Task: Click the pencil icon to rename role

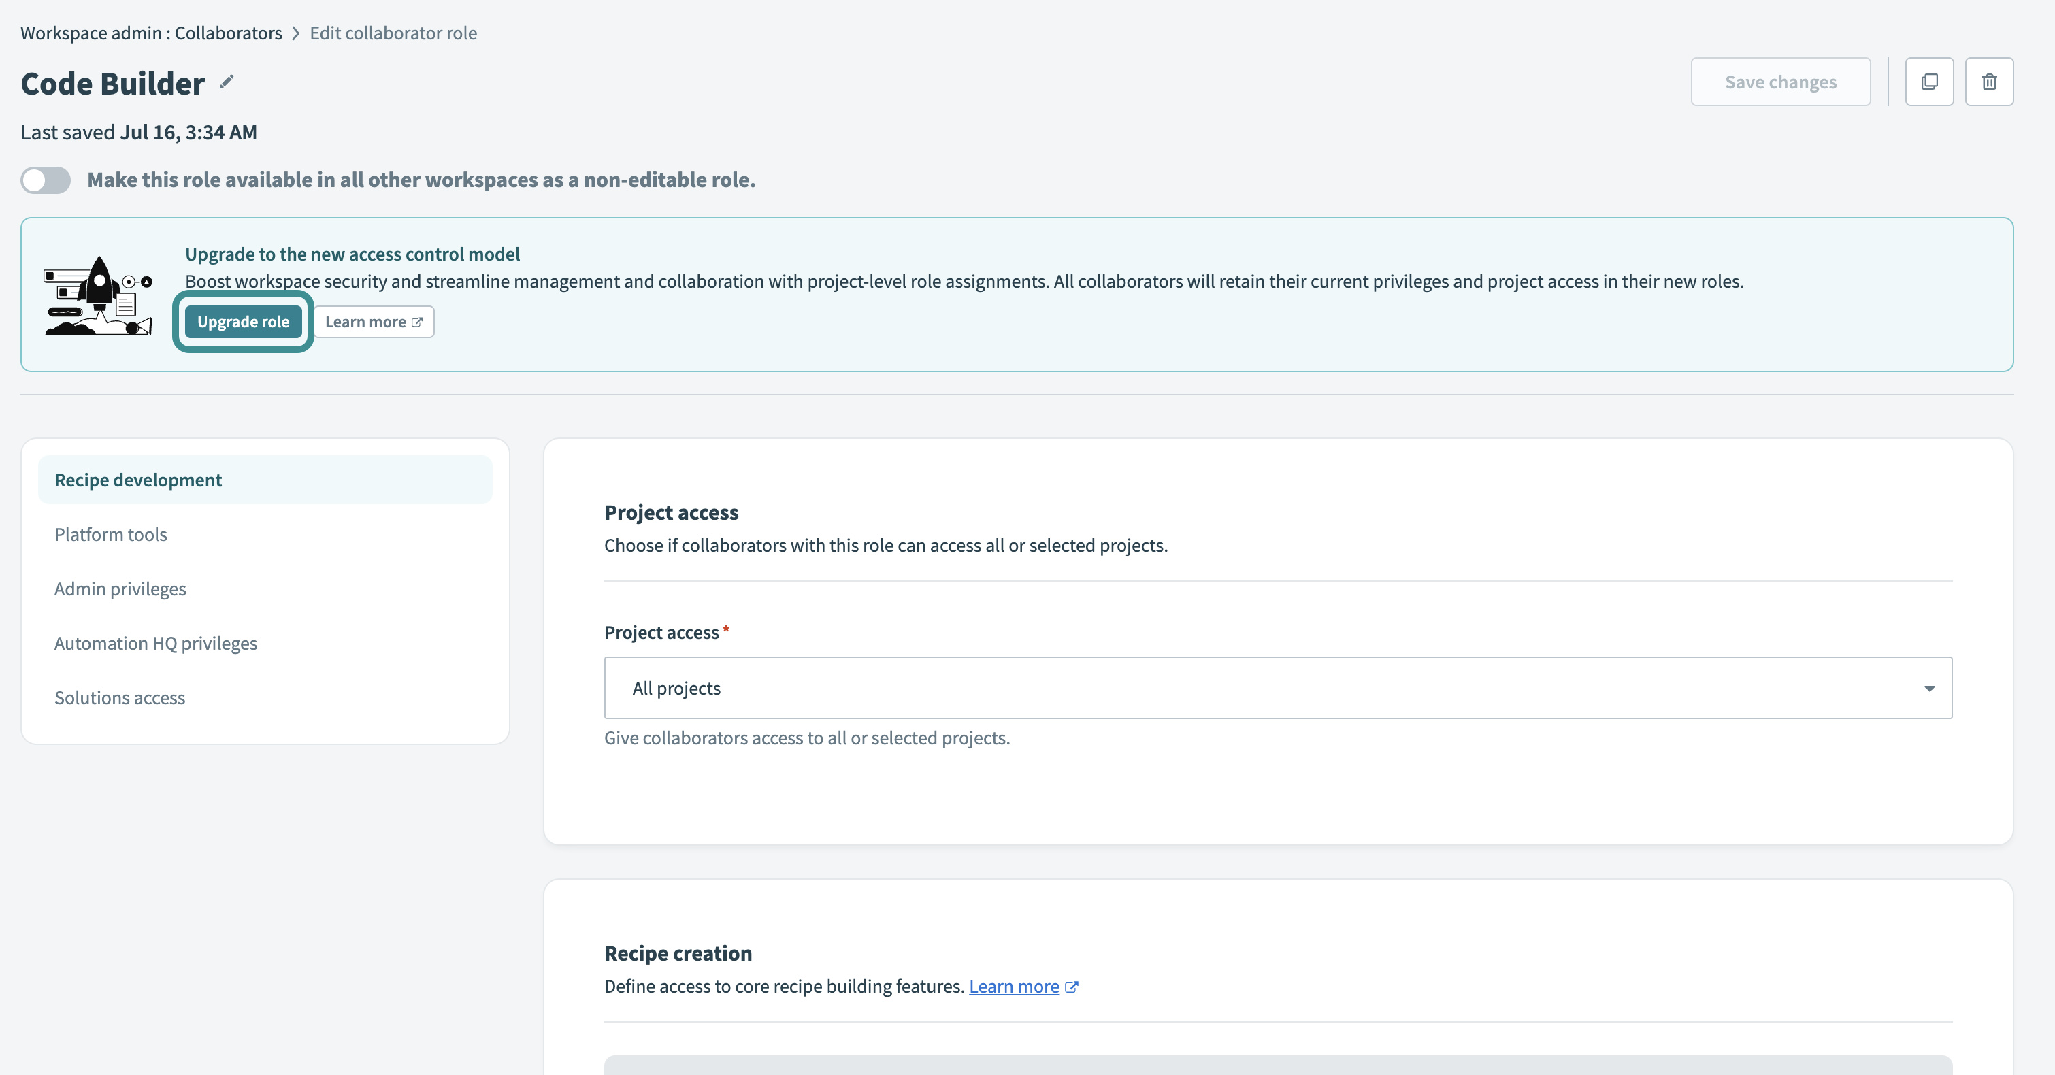Action: point(227,82)
